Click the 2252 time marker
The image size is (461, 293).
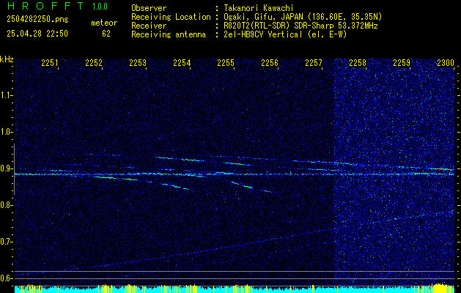[x=94, y=62]
